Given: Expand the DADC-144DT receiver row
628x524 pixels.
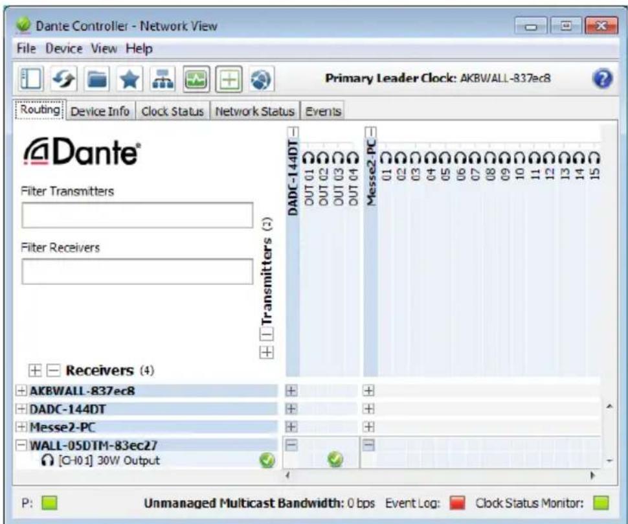Looking at the screenshot, I should (21, 409).
